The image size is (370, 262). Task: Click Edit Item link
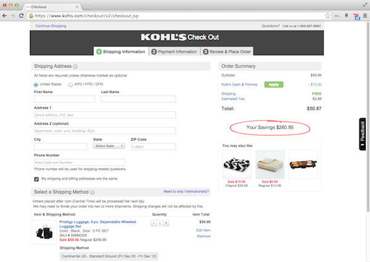point(203,230)
